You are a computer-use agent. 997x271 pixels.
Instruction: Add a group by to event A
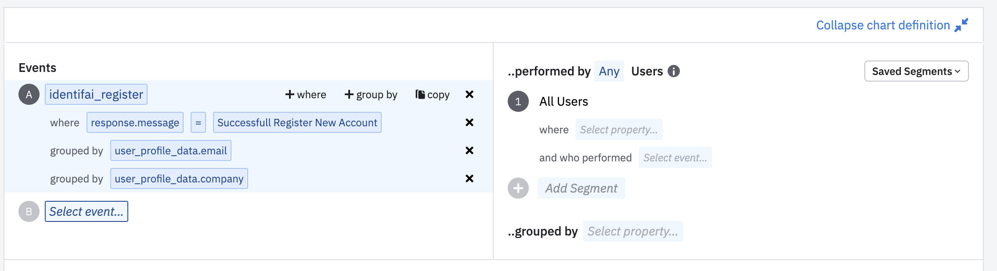tap(371, 95)
